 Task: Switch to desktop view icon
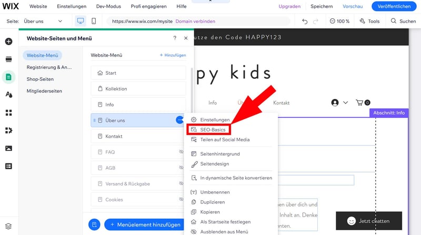pos(81,21)
